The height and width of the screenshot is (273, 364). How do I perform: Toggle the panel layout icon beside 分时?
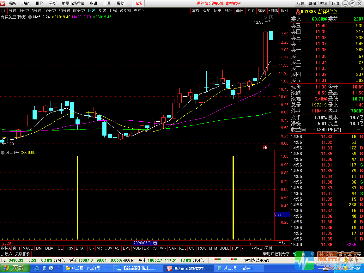point(3,11)
